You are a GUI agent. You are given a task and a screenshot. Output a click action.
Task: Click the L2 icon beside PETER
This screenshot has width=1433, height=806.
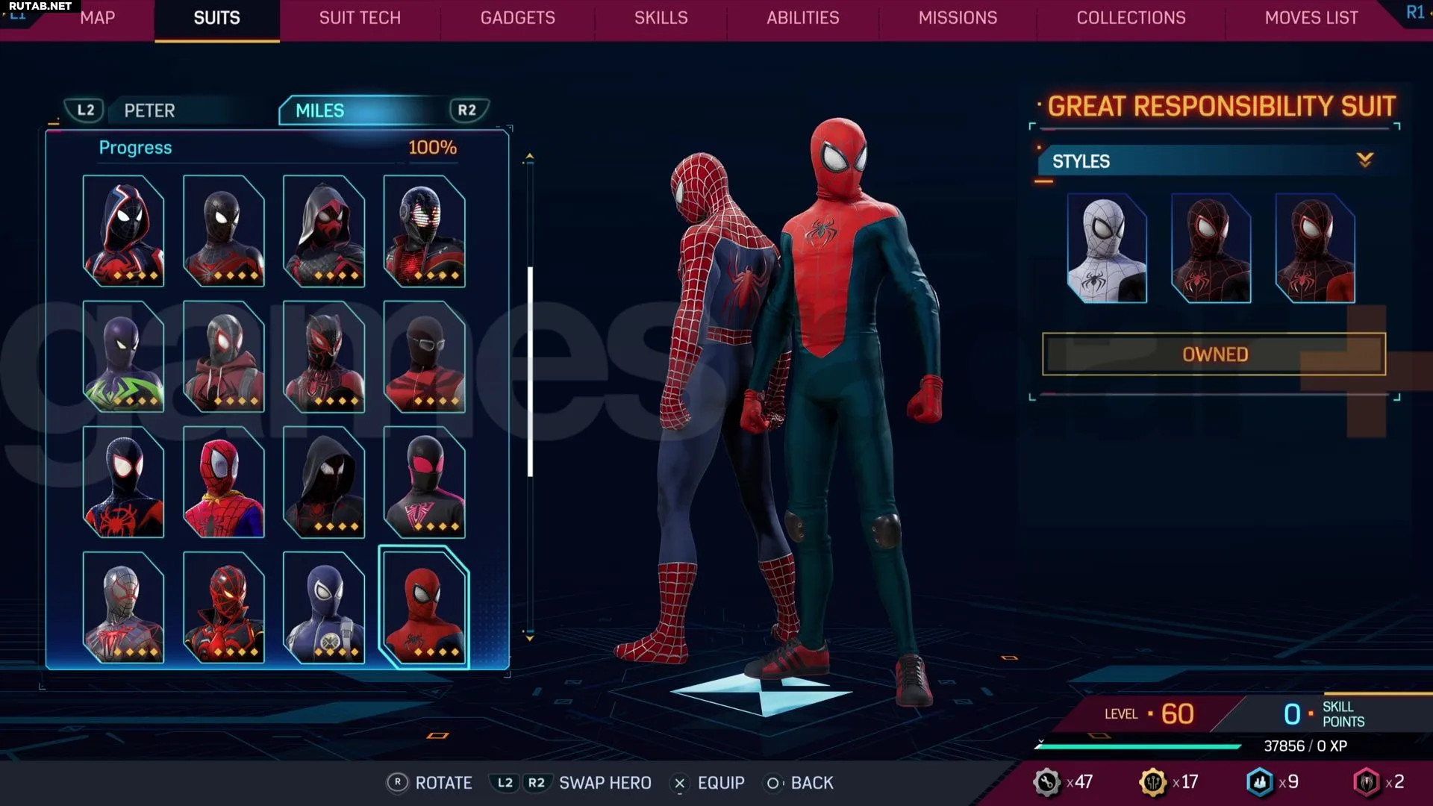85,110
